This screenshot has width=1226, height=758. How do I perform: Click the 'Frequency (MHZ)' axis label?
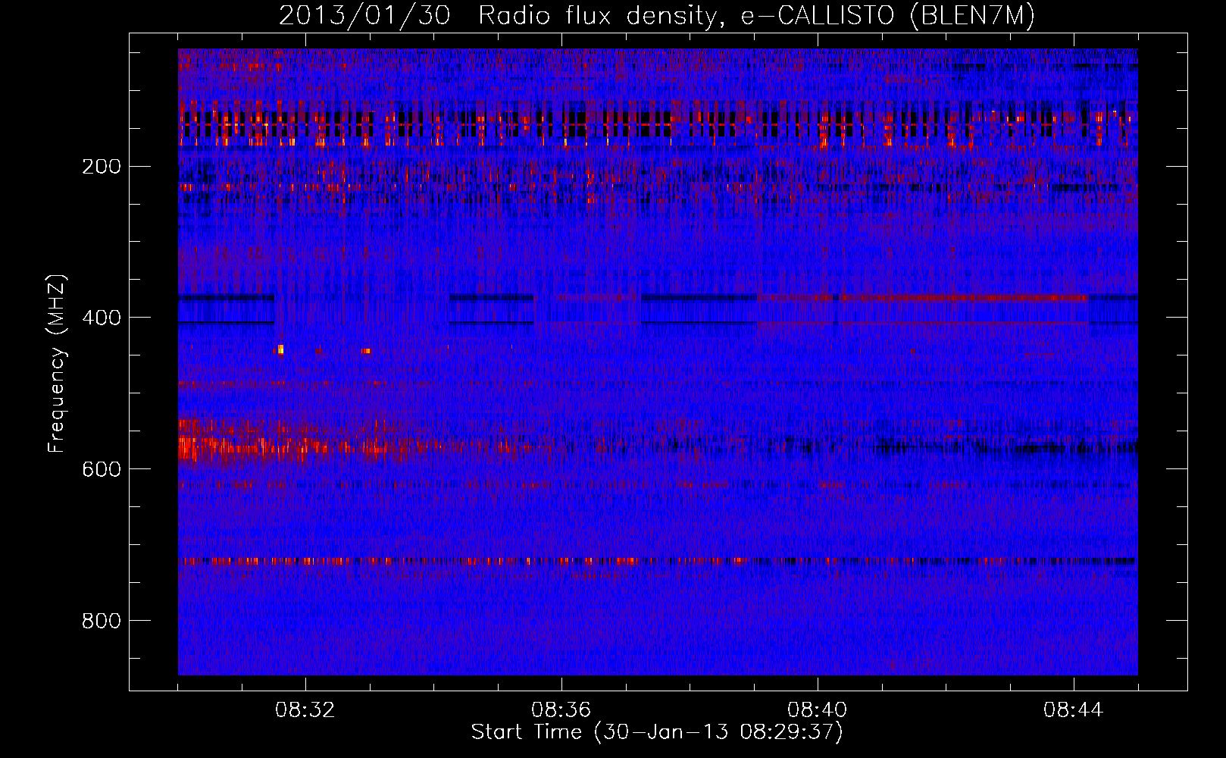[57, 363]
